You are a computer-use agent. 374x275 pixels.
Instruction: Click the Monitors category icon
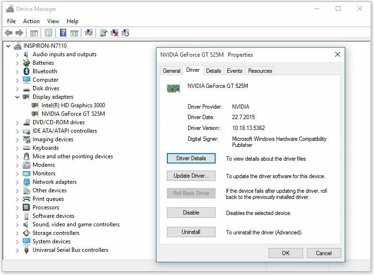26,173
